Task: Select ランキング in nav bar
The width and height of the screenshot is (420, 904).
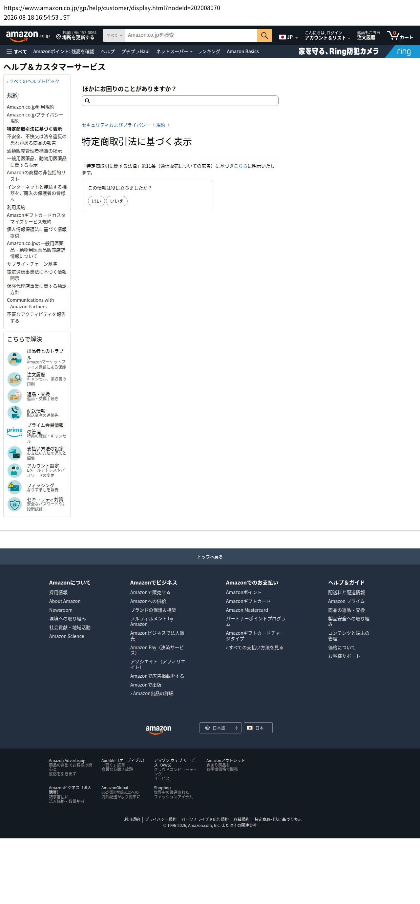Action: (209, 51)
